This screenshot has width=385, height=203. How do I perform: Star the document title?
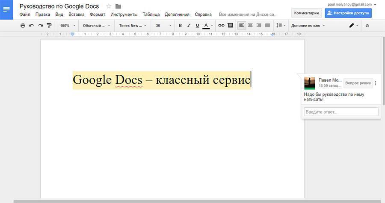(x=109, y=6)
